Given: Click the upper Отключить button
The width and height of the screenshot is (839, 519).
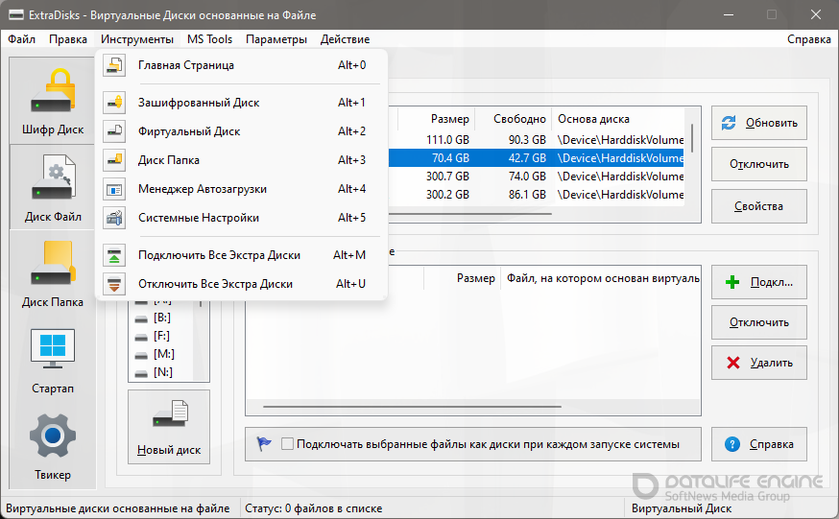Looking at the screenshot, I should 758,164.
